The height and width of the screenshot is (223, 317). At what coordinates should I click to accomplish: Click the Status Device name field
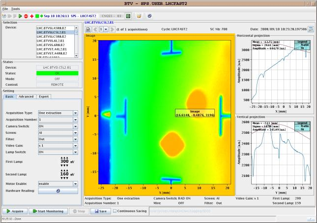pyautogui.click(x=57, y=68)
